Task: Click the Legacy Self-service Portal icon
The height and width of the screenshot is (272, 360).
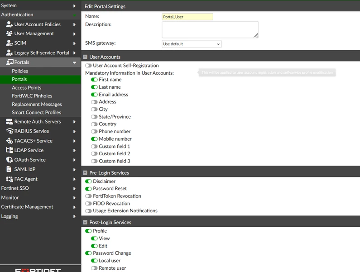Action: tap(10, 53)
